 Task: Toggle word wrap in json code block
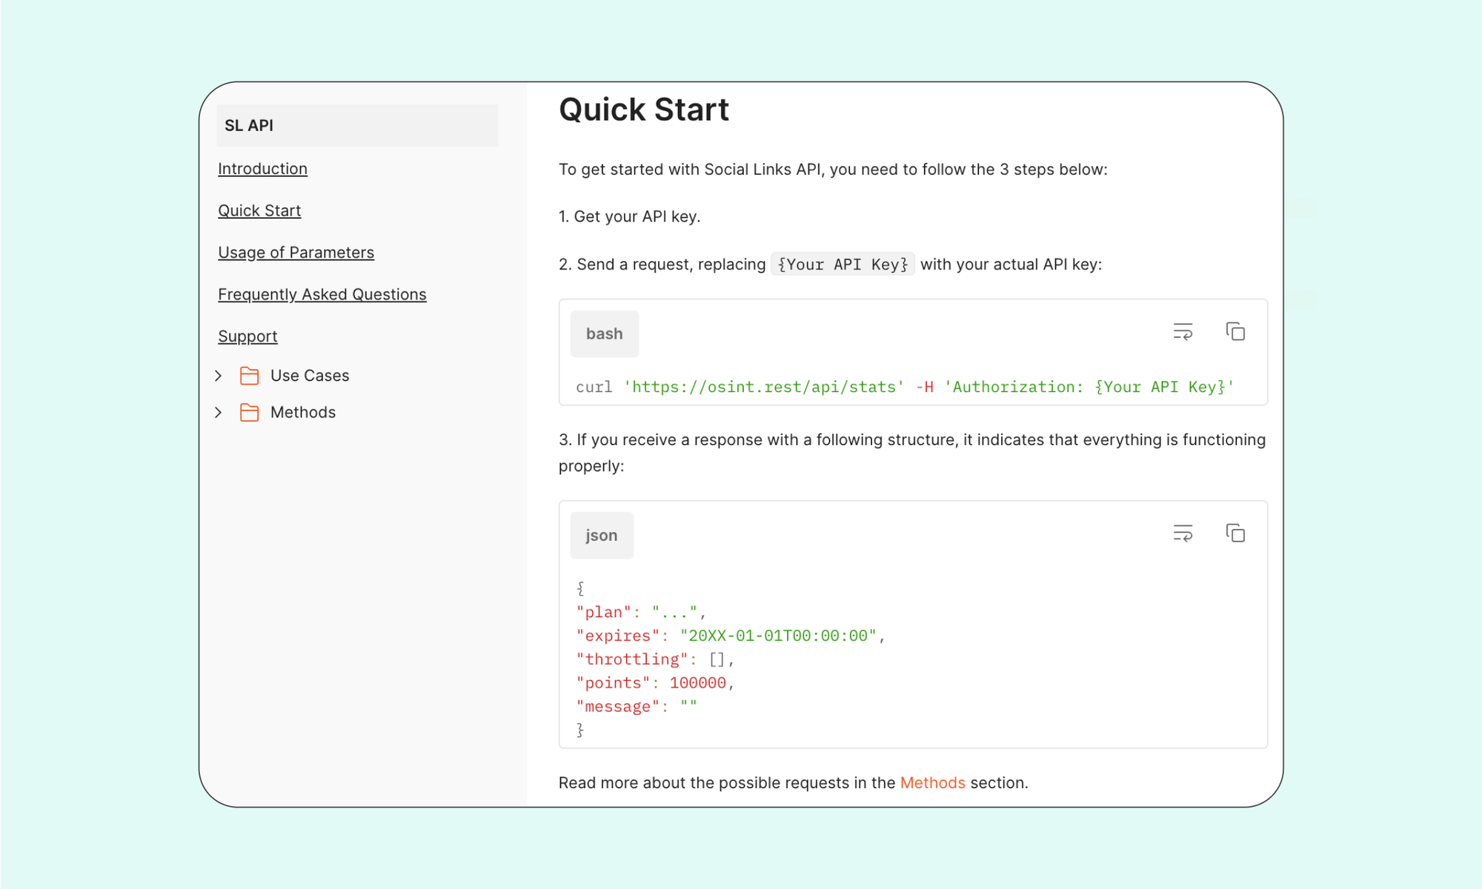(1183, 533)
